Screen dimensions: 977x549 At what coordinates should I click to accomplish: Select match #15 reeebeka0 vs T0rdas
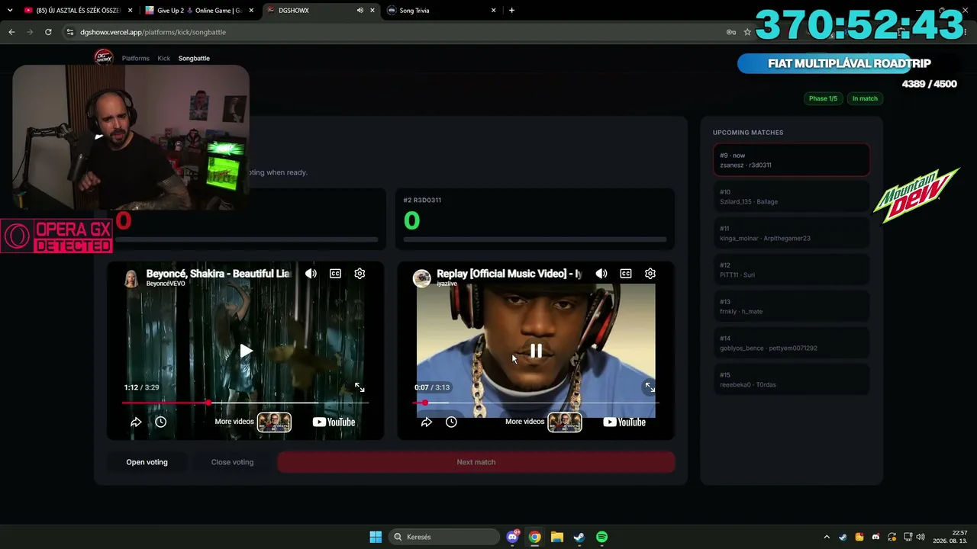(792, 380)
